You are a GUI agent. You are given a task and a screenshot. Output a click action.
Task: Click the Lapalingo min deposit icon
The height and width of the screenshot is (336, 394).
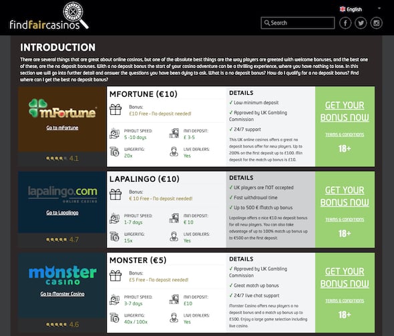pos(174,218)
